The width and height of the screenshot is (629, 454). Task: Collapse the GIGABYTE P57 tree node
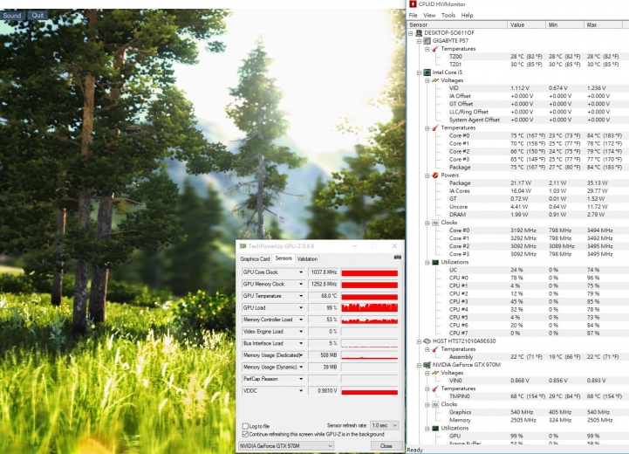pyautogui.click(x=419, y=41)
